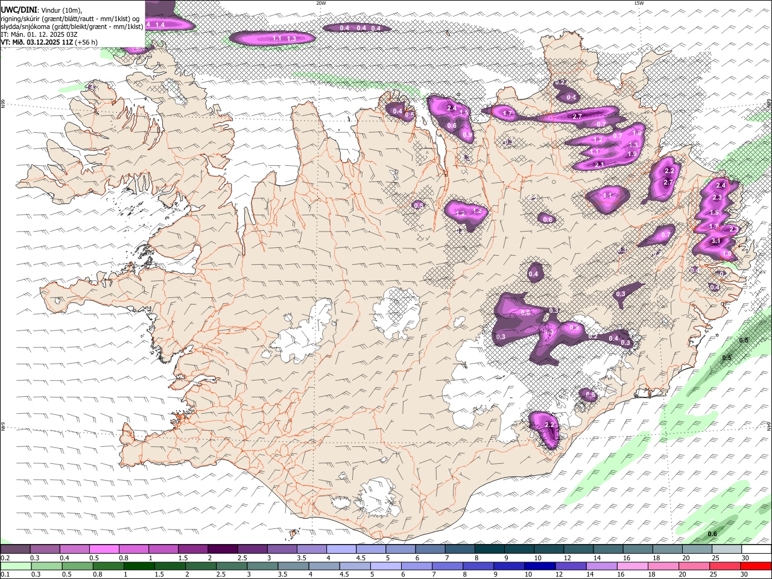Click the dark mauve 0.2–0.3 swatch, top legend row

[x=15, y=549]
